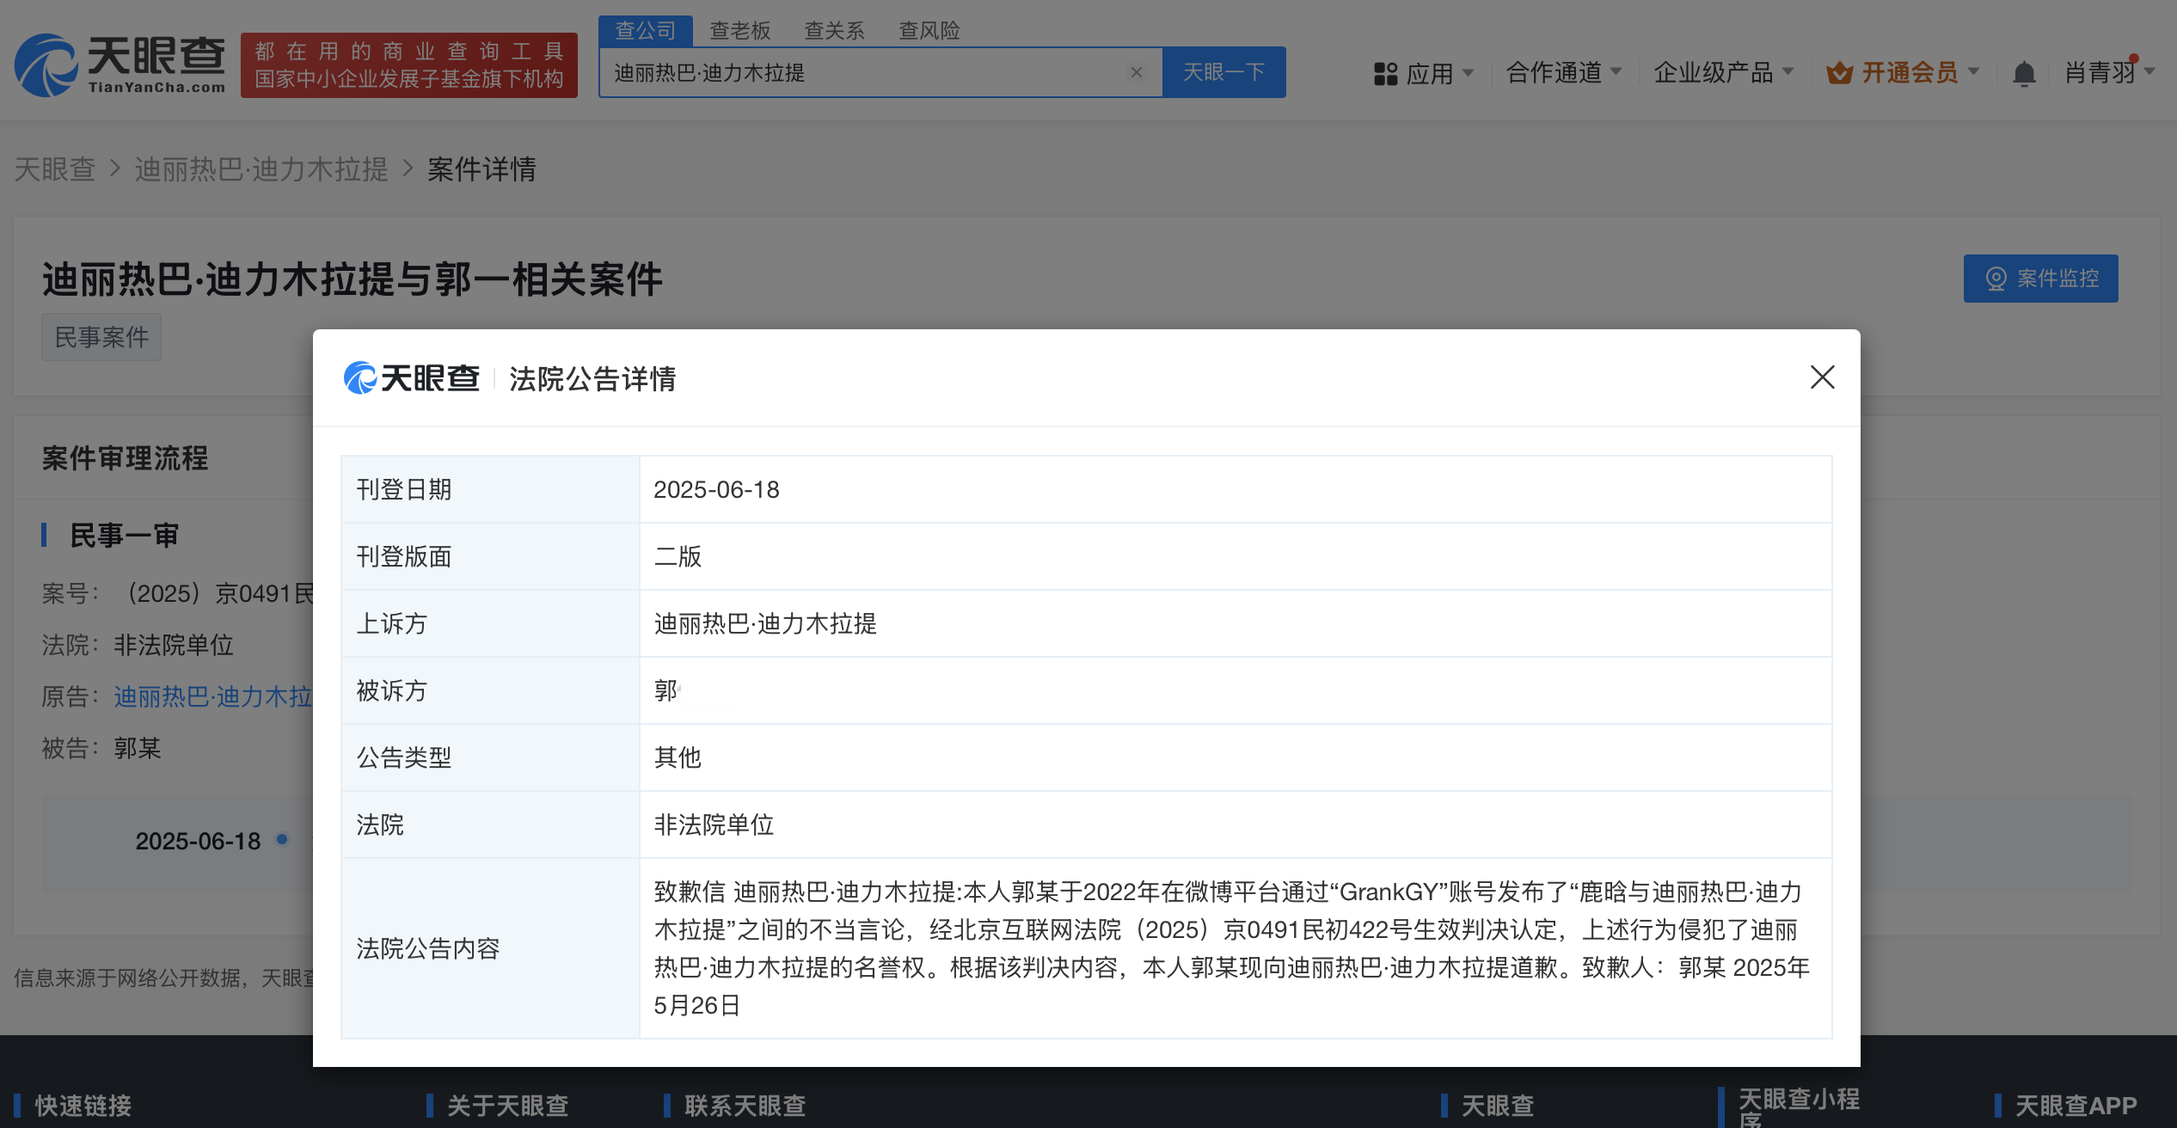Click the red slogan banner beside logo
This screenshot has height=1128, width=2177.
[x=409, y=65]
